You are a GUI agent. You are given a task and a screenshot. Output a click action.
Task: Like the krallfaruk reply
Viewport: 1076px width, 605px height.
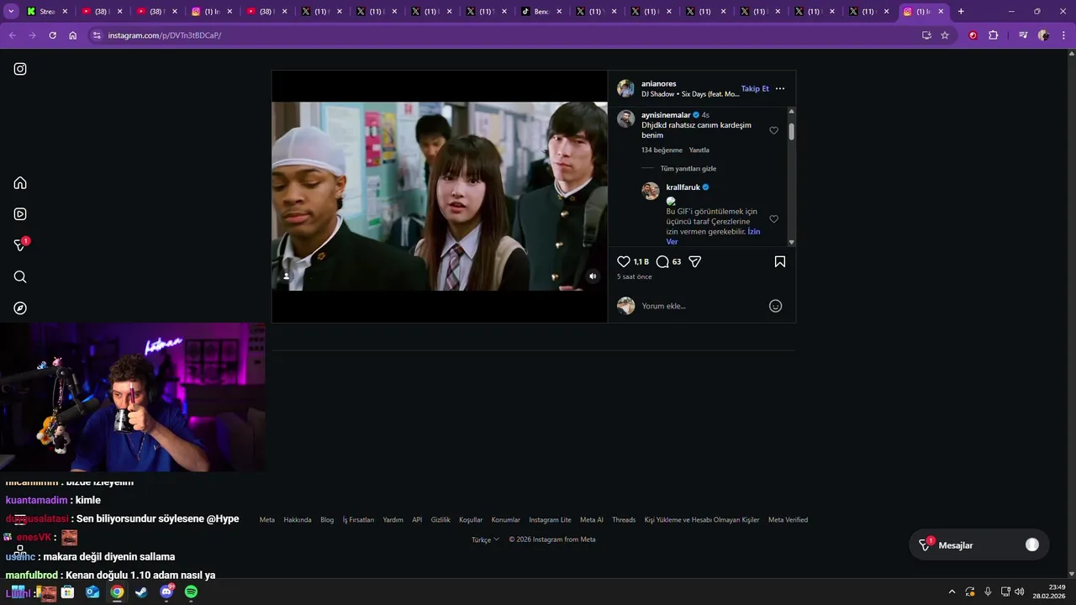tap(774, 219)
